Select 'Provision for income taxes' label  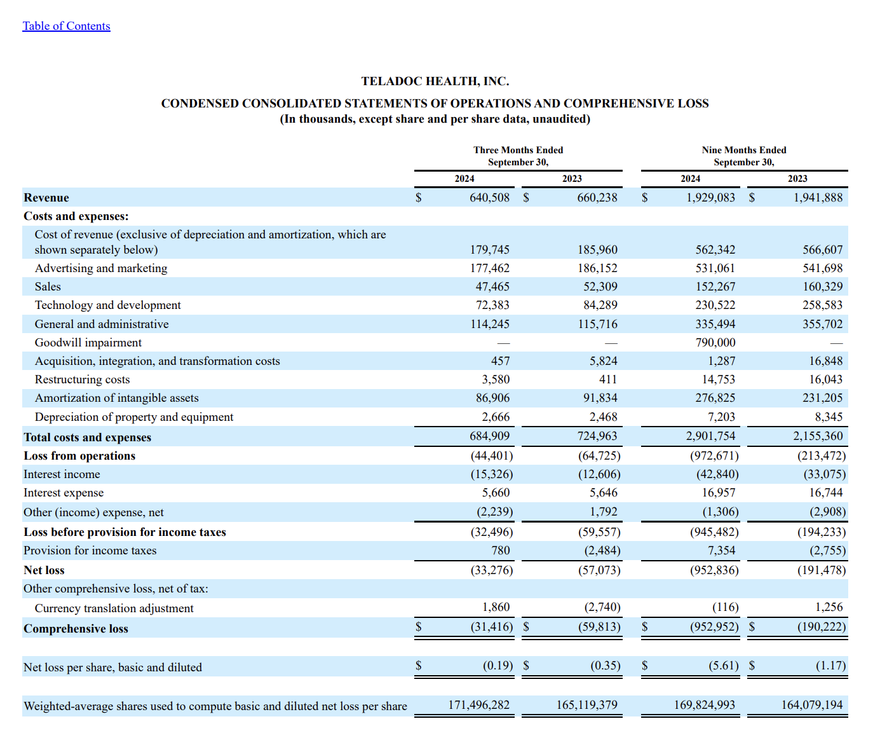(x=90, y=551)
